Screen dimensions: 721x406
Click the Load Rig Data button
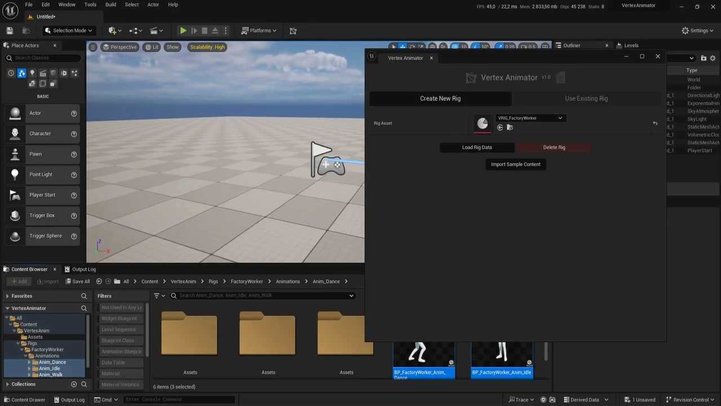point(477,147)
